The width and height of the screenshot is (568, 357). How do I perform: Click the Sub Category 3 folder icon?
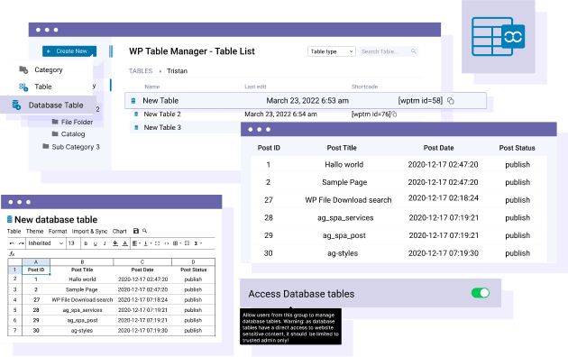(x=46, y=146)
